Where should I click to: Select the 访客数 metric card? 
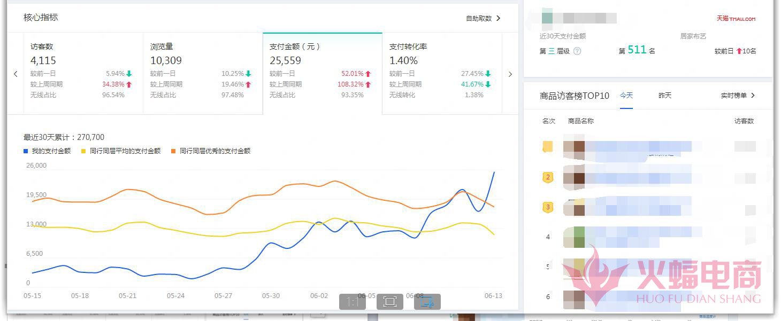point(83,73)
